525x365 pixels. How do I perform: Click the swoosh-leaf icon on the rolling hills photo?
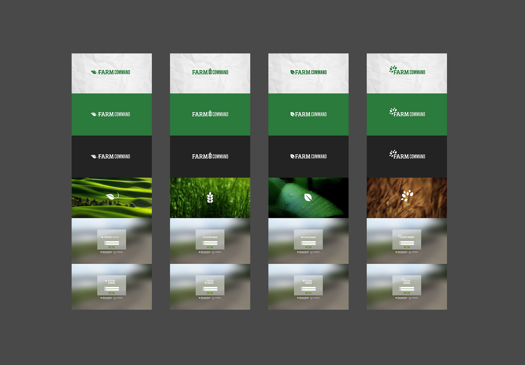(x=112, y=196)
